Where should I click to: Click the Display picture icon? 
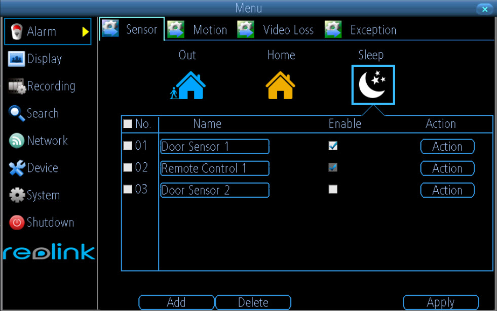pyautogui.click(x=16, y=59)
